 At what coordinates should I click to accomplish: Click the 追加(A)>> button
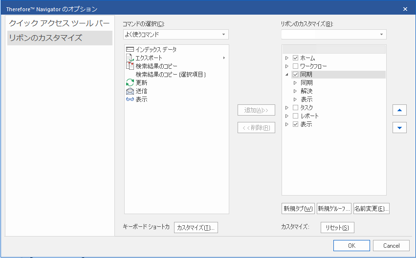pos(256,110)
